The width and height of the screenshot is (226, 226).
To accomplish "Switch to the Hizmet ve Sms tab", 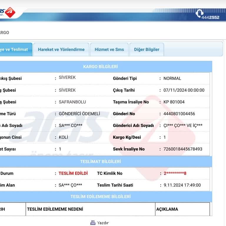I will [109, 49].
